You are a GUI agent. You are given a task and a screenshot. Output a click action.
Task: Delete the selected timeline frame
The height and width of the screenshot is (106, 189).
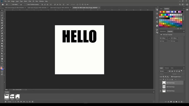pyautogui.click(x=32, y=102)
